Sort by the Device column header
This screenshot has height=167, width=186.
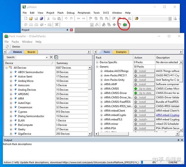(x=29, y=63)
